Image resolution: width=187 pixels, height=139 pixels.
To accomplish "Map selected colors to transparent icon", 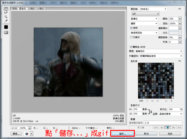I will point(147,101).
